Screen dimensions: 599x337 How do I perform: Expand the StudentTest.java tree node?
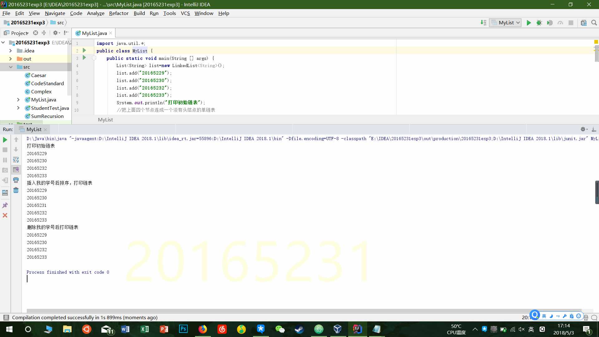(18, 108)
